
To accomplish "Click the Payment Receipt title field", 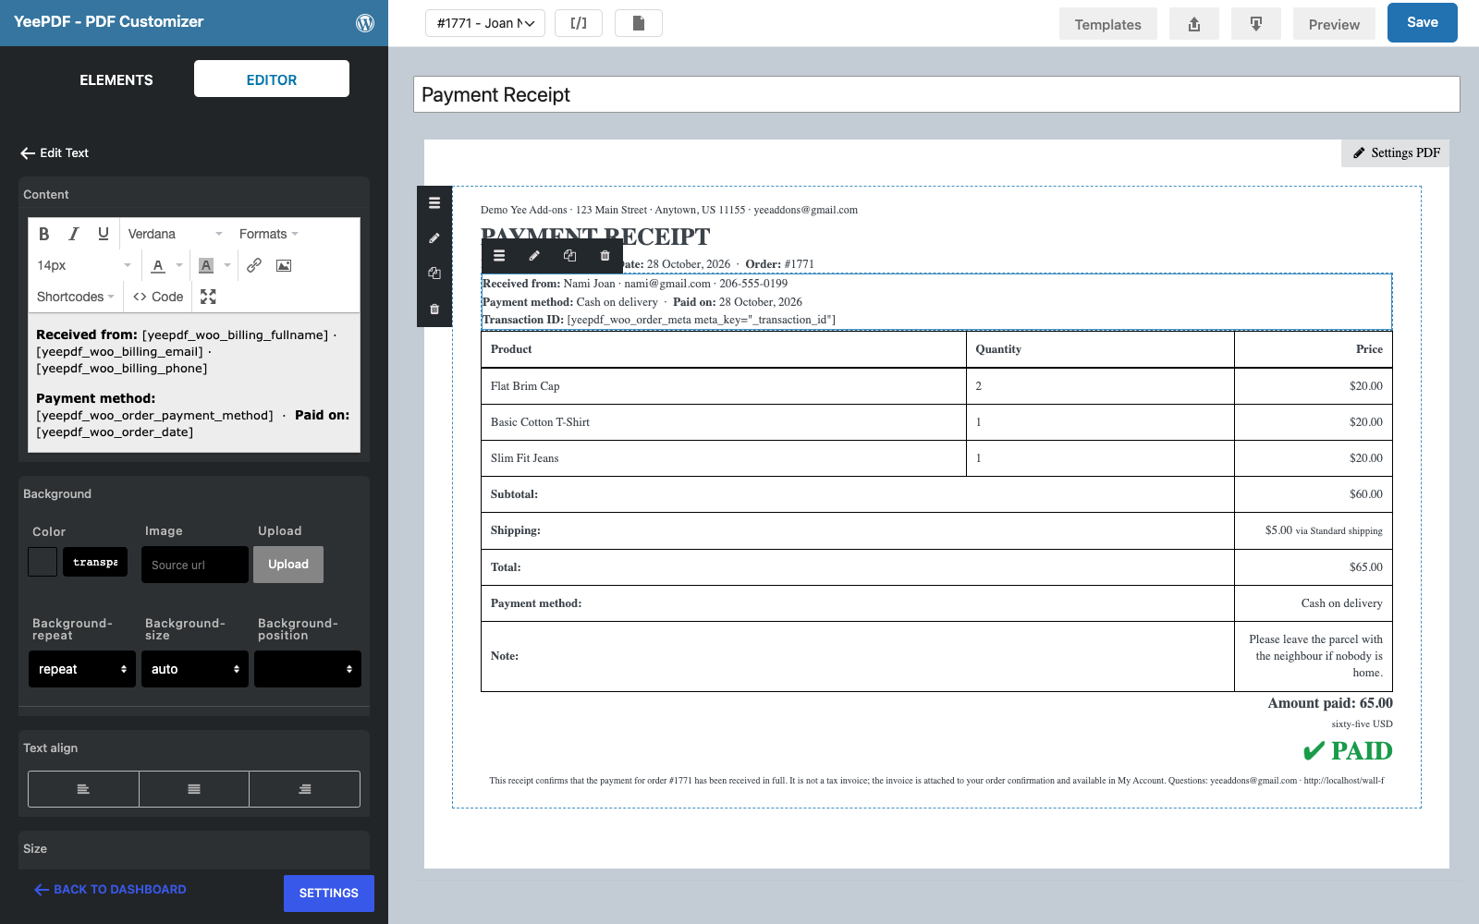I will coord(936,94).
